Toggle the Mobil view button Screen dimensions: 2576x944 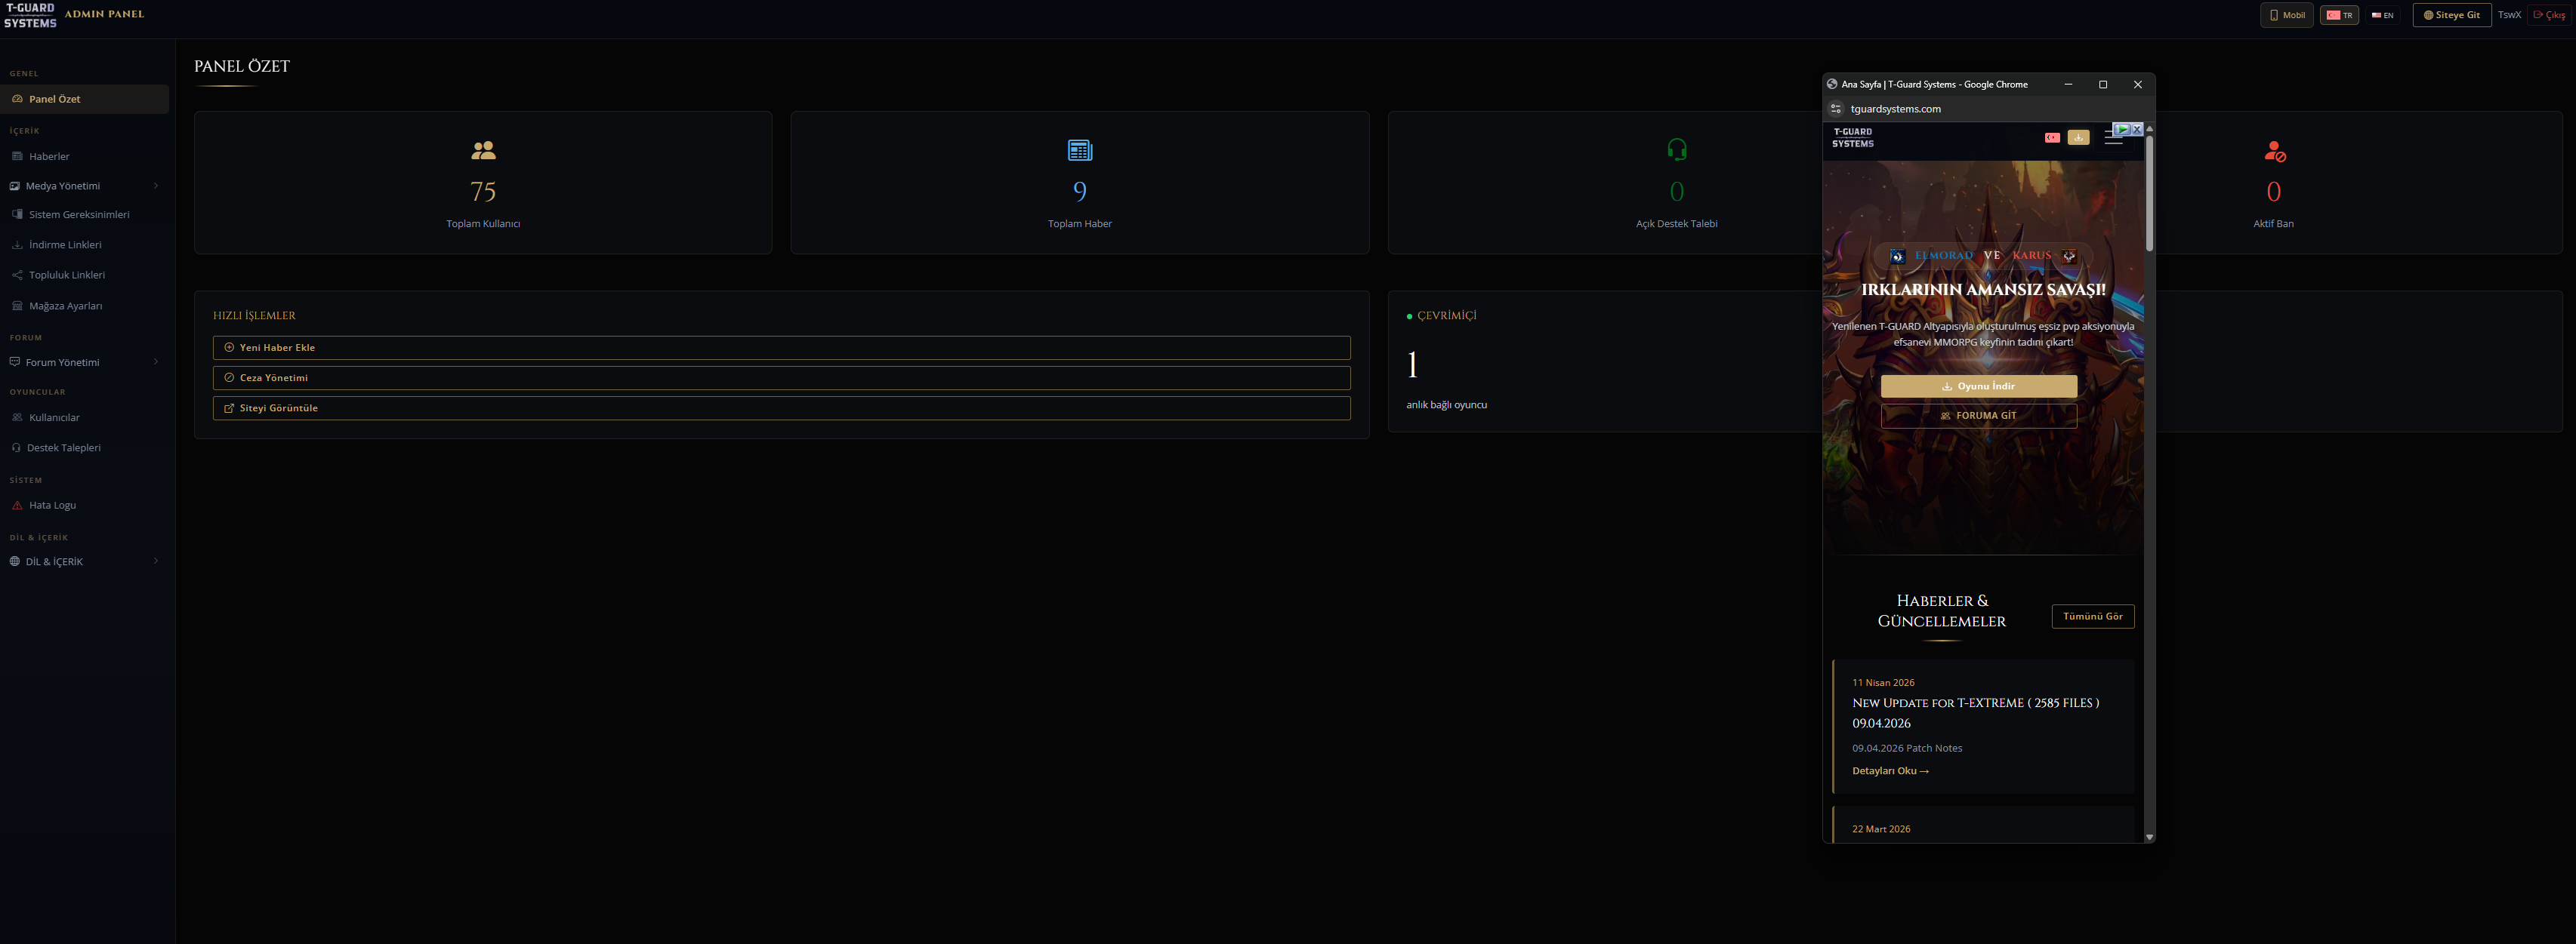pos(2286,15)
